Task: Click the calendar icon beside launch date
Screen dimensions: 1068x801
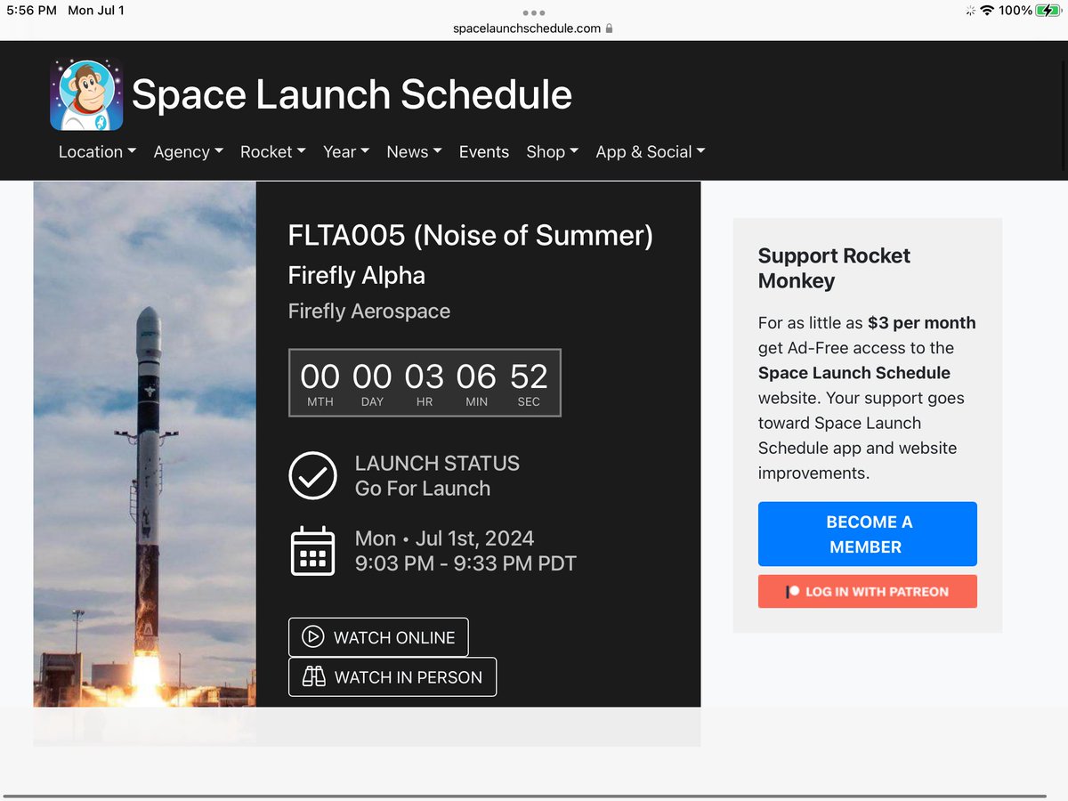Action: tap(312, 551)
